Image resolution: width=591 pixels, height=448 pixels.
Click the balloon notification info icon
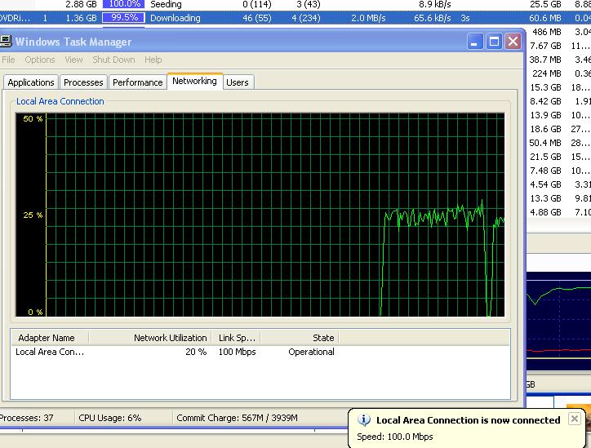pos(364,419)
